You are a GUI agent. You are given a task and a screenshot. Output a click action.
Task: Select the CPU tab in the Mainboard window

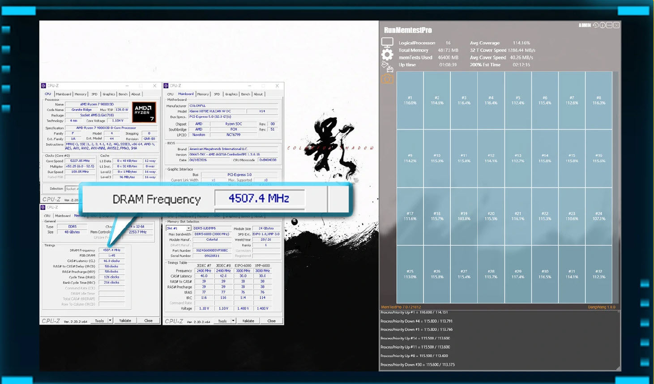[x=170, y=94]
